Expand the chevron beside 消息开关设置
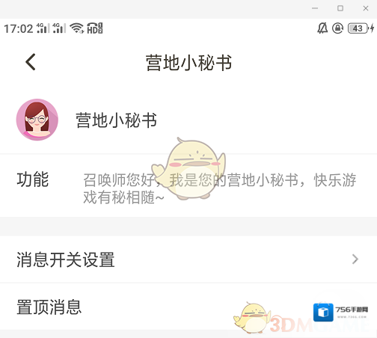This screenshot has height=338, width=377. click(x=355, y=259)
